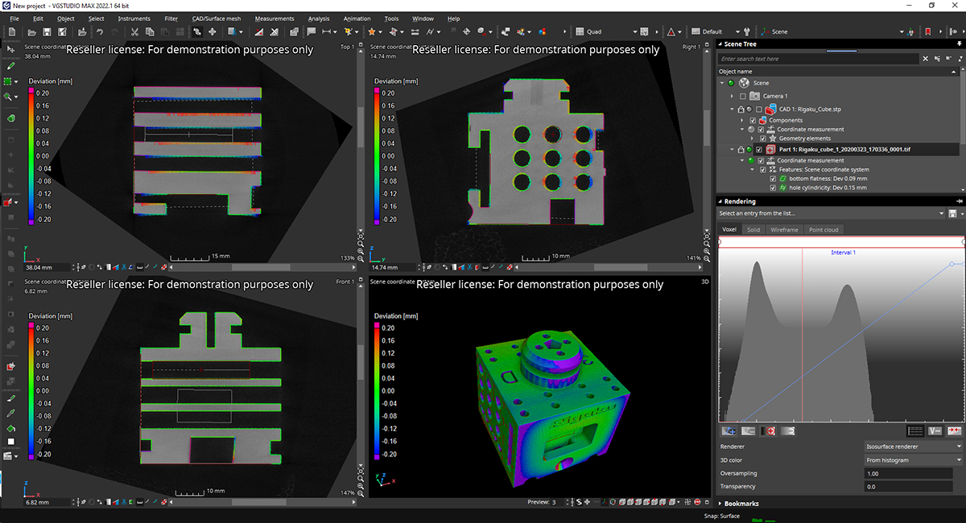The height and width of the screenshot is (523, 966).
Task: Pin the Scene Tree panel
Action: pyautogui.click(x=959, y=43)
